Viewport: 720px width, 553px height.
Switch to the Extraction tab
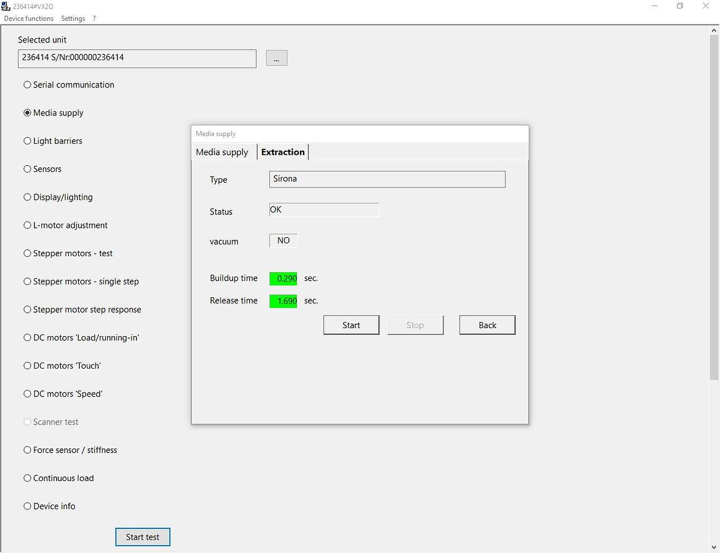tap(283, 152)
